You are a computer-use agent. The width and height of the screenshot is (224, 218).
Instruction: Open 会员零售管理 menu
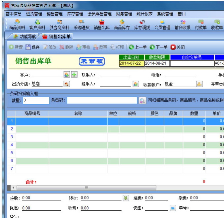click(99, 14)
